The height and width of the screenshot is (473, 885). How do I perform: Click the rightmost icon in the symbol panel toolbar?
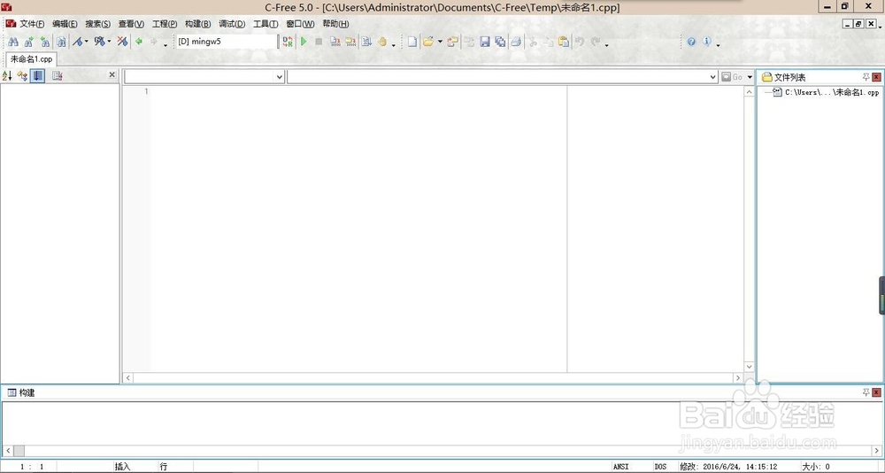57,75
